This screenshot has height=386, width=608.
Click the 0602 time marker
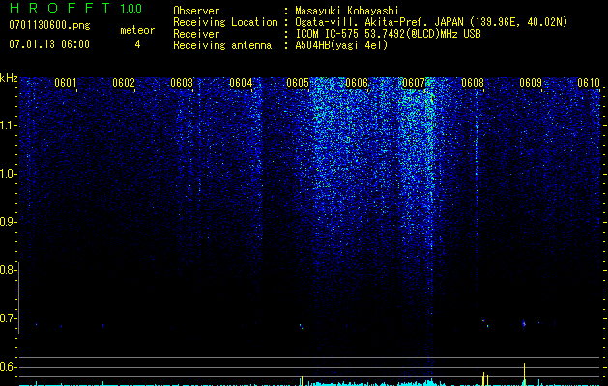pyautogui.click(x=124, y=83)
